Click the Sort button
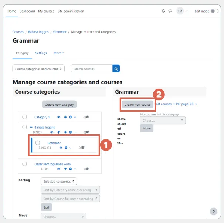Image resolution: width=224 pixels, height=223 pixels. point(46,207)
